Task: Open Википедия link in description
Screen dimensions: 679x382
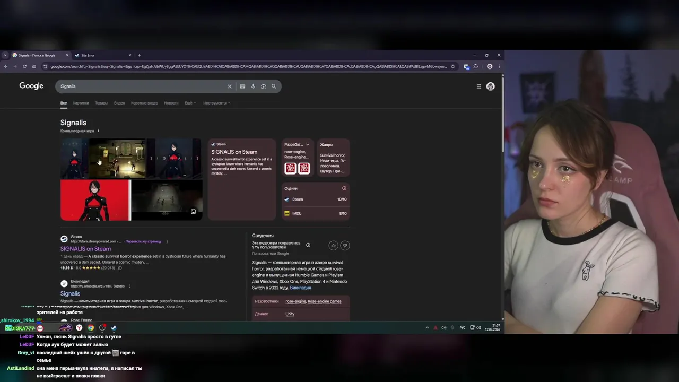Action: coord(300,288)
